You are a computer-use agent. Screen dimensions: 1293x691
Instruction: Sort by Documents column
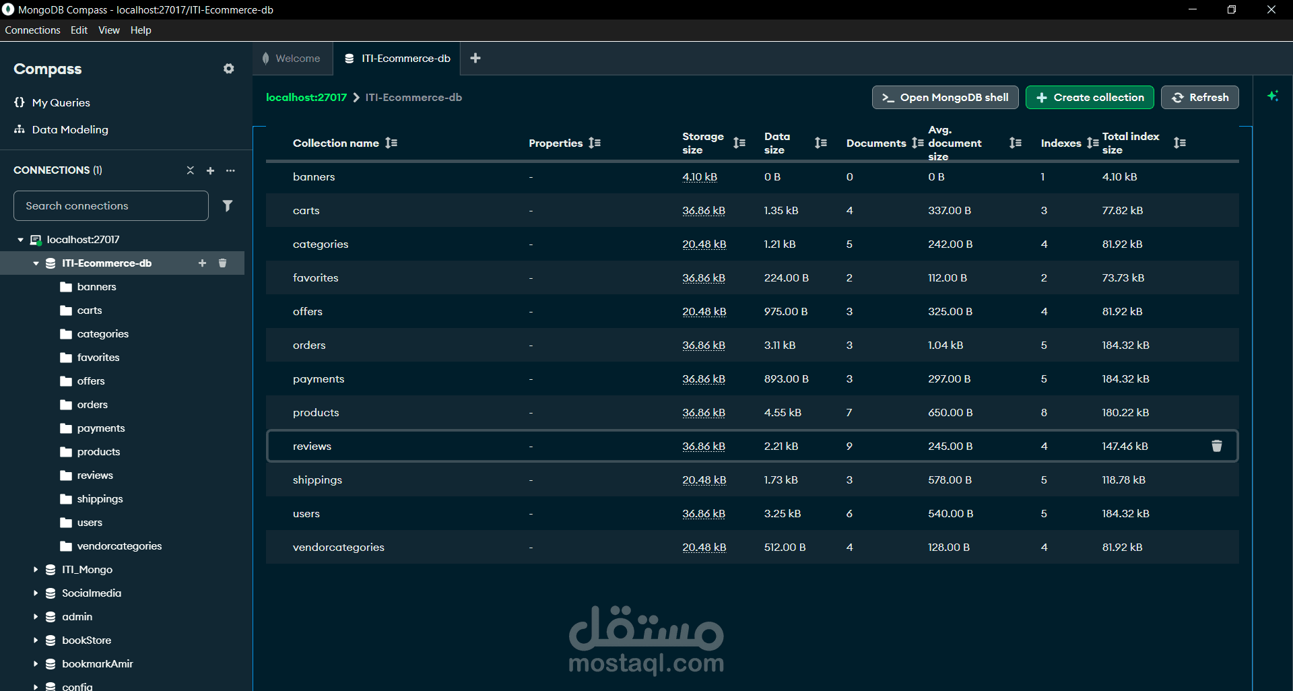[918, 143]
